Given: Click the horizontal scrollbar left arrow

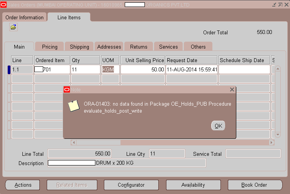Looking at the screenshot, I should point(74,142).
